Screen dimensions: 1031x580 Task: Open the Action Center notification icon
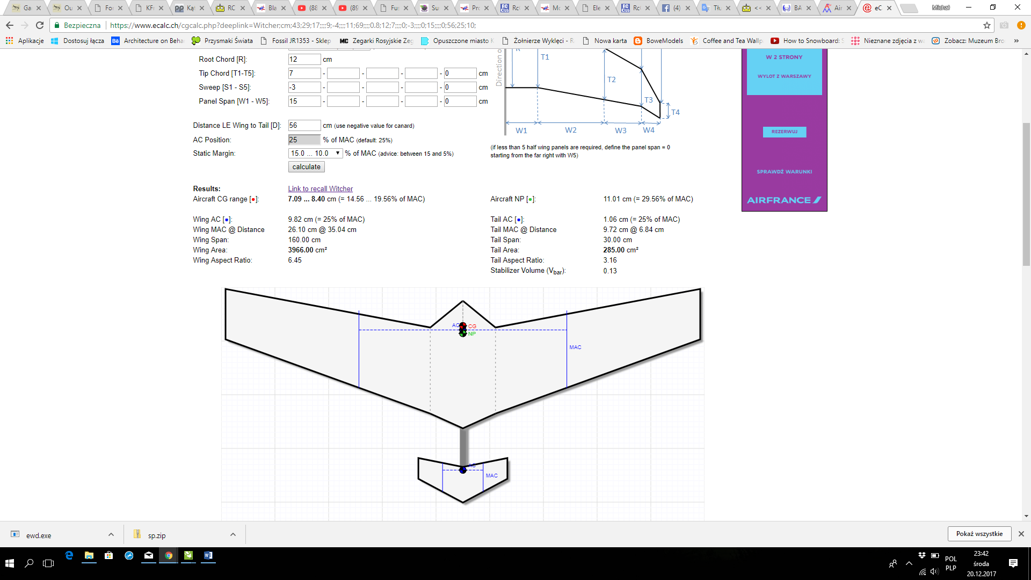pyautogui.click(x=1013, y=563)
